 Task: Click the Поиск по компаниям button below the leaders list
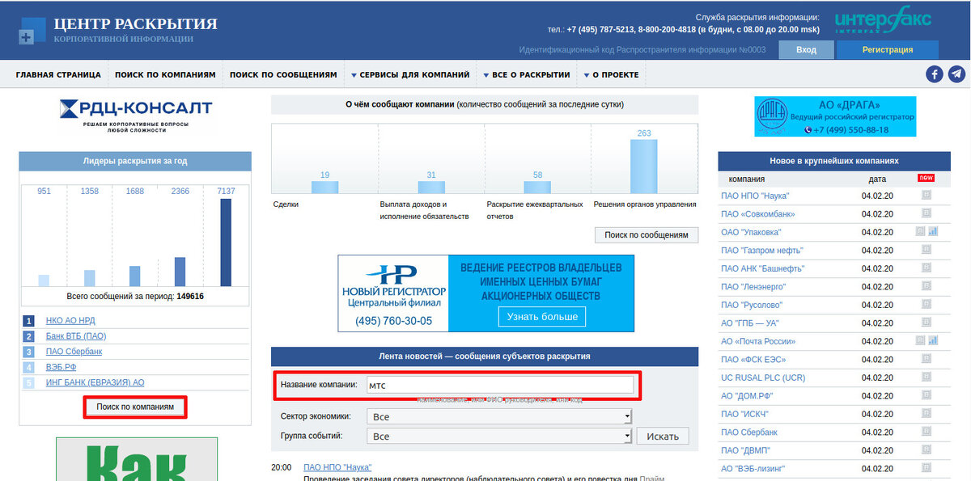coord(135,407)
